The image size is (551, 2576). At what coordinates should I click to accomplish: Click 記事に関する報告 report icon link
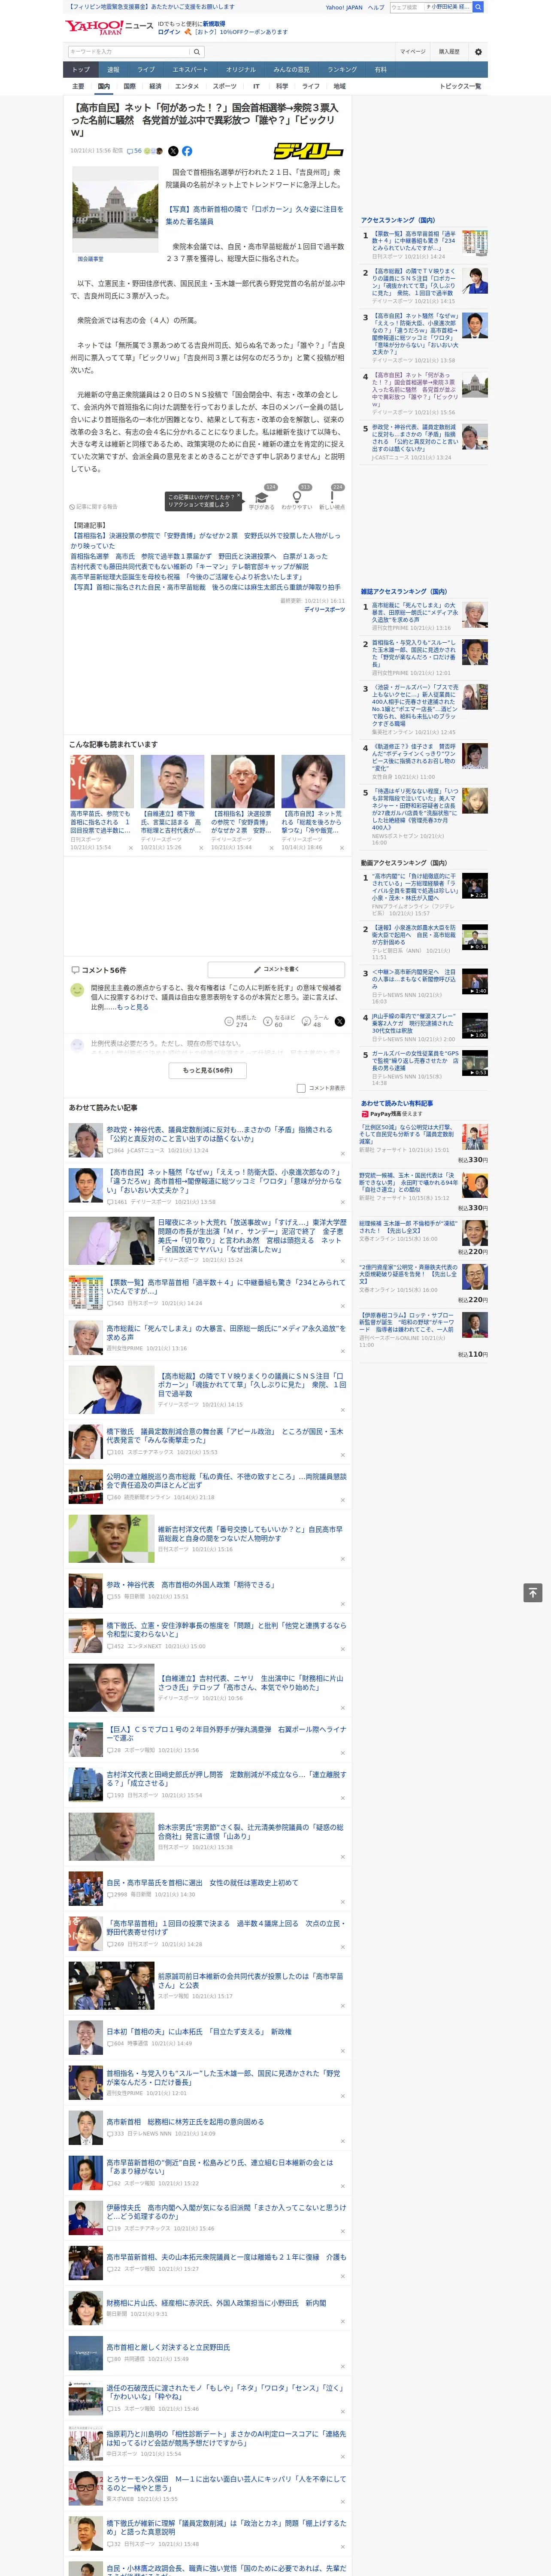coord(93,507)
